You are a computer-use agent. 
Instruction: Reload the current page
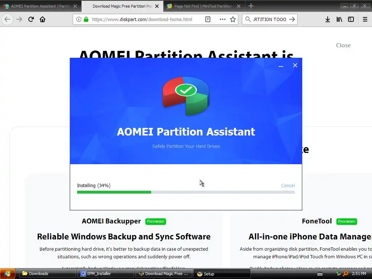pyautogui.click(x=31, y=19)
